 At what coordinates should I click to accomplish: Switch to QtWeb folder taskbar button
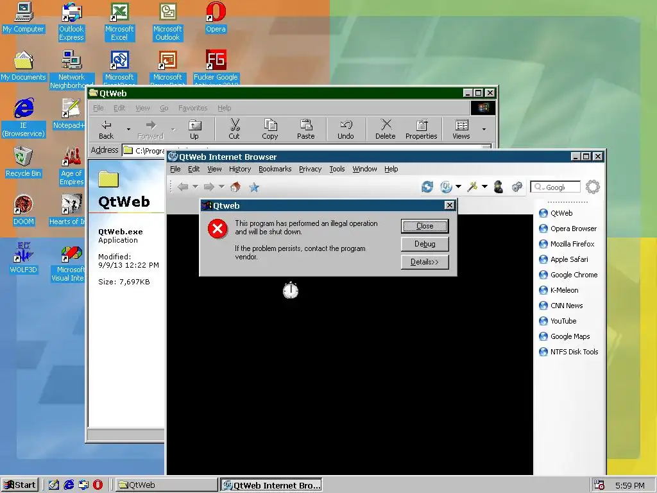(x=166, y=485)
